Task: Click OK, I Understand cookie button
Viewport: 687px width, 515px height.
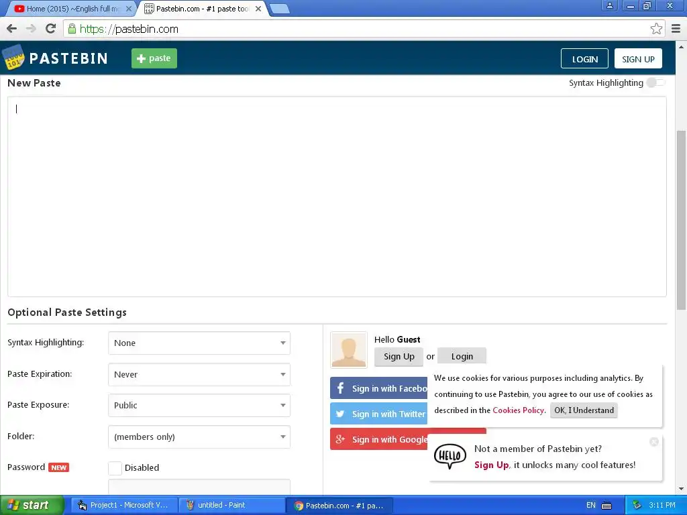Action: click(584, 410)
